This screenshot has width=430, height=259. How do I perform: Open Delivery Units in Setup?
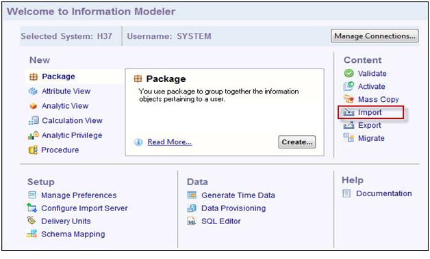click(x=66, y=221)
